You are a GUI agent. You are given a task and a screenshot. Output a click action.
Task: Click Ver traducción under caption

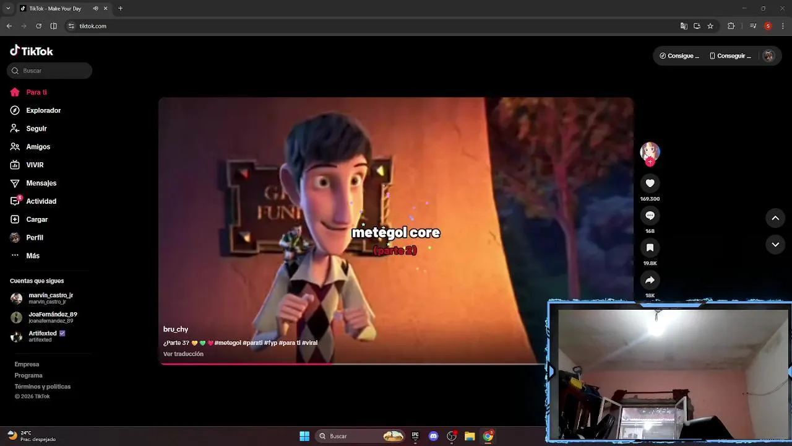[x=183, y=354]
